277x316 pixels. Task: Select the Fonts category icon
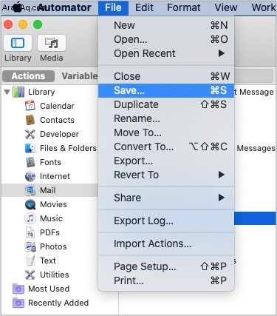30,162
